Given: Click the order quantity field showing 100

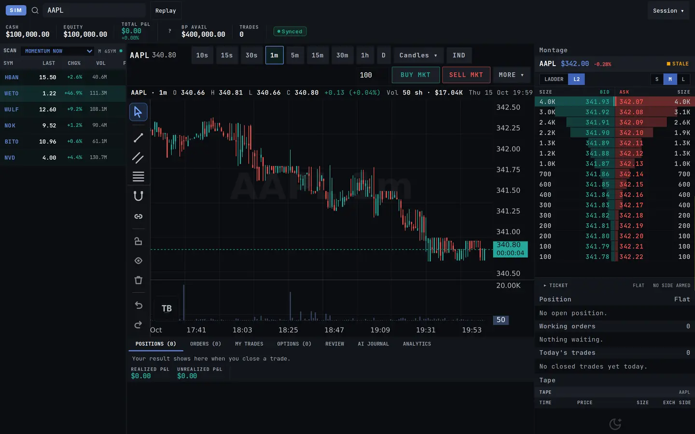Looking at the screenshot, I should [366, 75].
